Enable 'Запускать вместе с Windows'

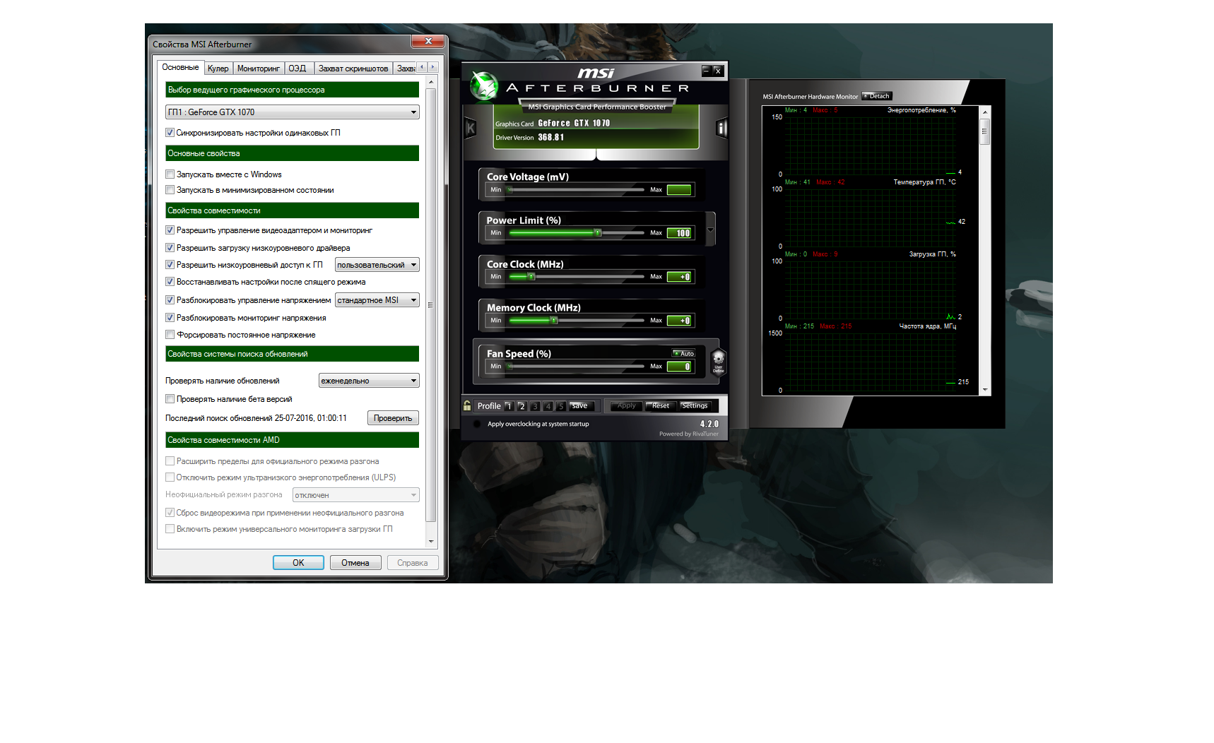pos(170,174)
